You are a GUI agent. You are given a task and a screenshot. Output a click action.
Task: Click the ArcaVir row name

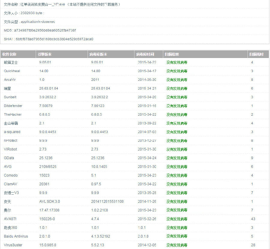click(x=10, y=80)
